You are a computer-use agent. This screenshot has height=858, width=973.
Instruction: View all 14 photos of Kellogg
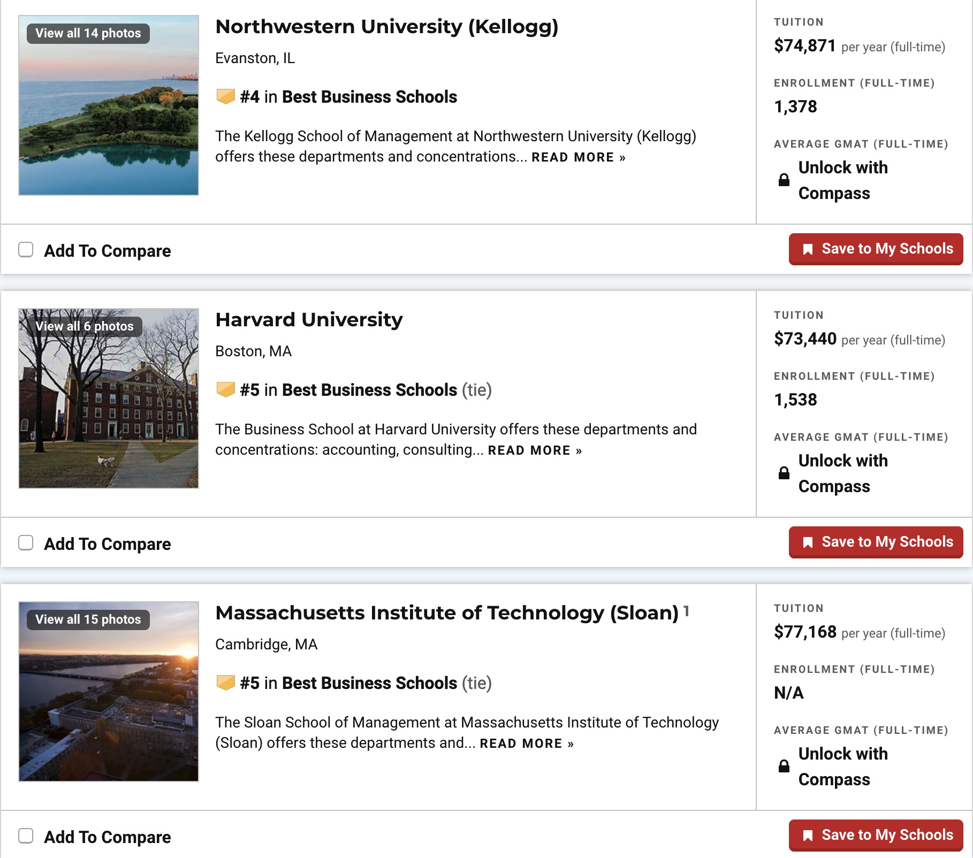click(88, 33)
